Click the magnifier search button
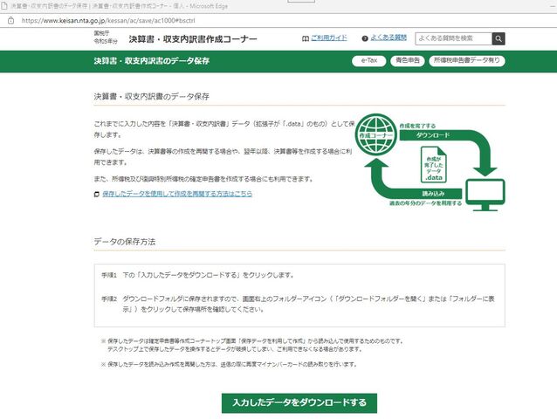The image size is (557, 419). (x=499, y=38)
